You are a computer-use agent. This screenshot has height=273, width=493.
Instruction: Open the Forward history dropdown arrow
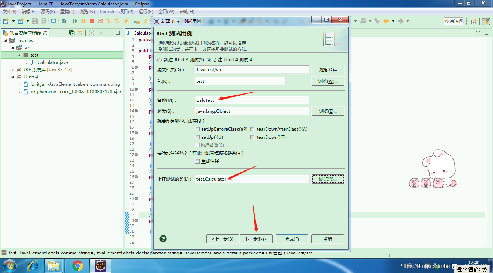pyautogui.click(x=408, y=21)
